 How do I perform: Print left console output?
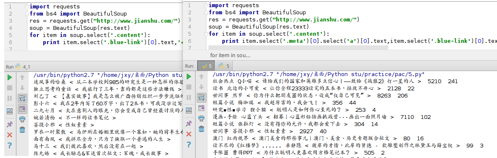22,119
